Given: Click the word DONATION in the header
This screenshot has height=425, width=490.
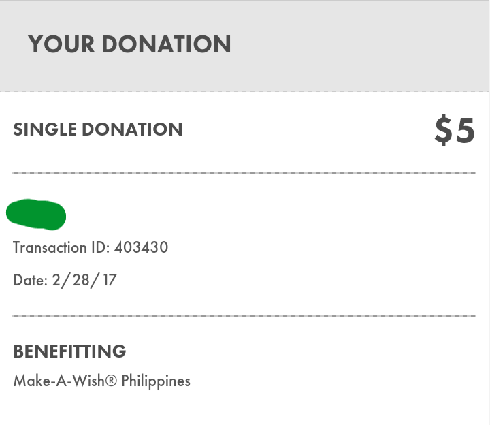Looking at the screenshot, I should click(x=166, y=44).
